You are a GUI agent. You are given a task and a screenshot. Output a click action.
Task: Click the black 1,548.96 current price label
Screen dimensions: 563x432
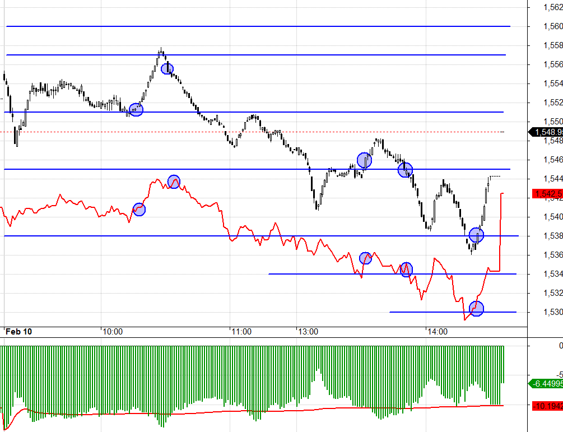(546, 132)
